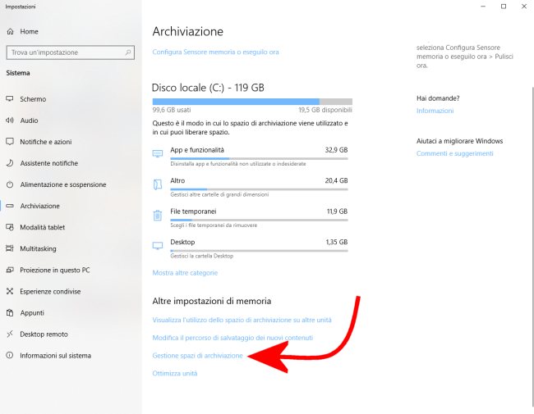The image size is (534, 414).
Task: Select the App e funzionalità storage icon
Action: (158, 154)
